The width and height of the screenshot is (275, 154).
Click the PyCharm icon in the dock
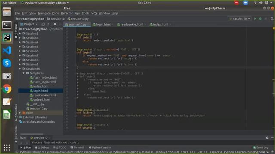click(7, 38)
